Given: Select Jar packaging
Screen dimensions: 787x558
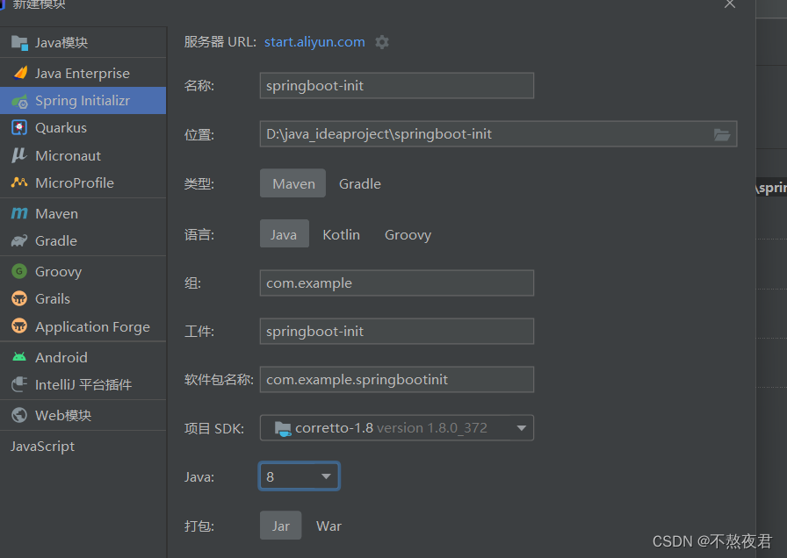Looking at the screenshot, I should coord(280,526).
